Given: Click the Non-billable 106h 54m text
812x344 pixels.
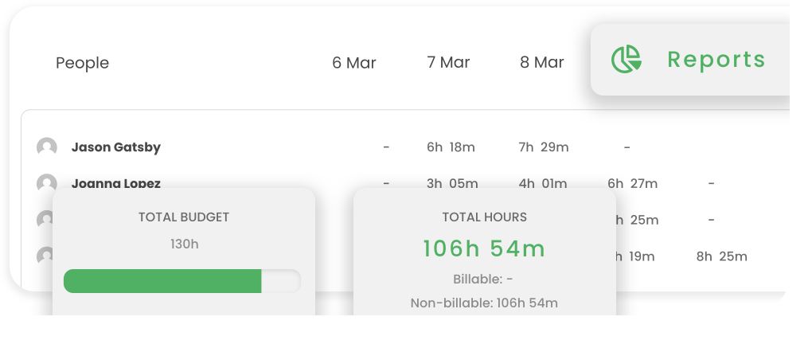Looking at the screenshot, I should (484, 303).
